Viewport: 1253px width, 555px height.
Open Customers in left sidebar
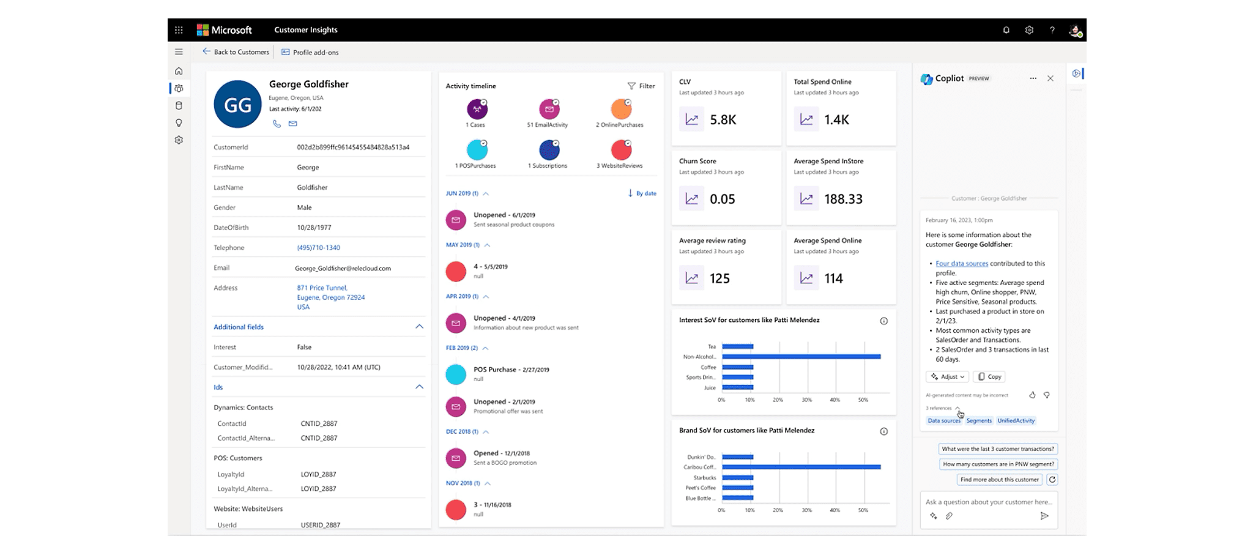tap(179, 88)
